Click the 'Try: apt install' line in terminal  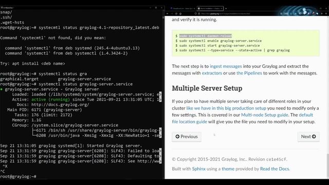32,64
